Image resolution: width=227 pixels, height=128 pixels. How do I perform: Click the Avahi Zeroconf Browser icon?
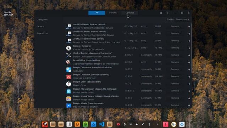coord(68,41)
